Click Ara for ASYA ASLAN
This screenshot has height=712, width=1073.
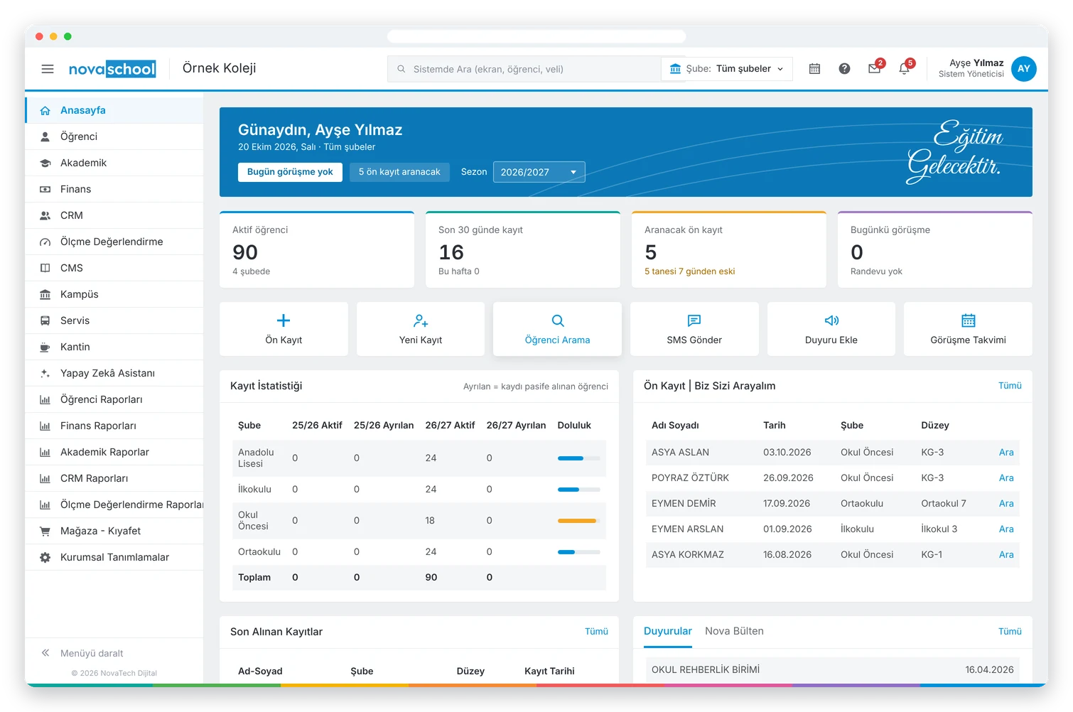click(1006, 452)
